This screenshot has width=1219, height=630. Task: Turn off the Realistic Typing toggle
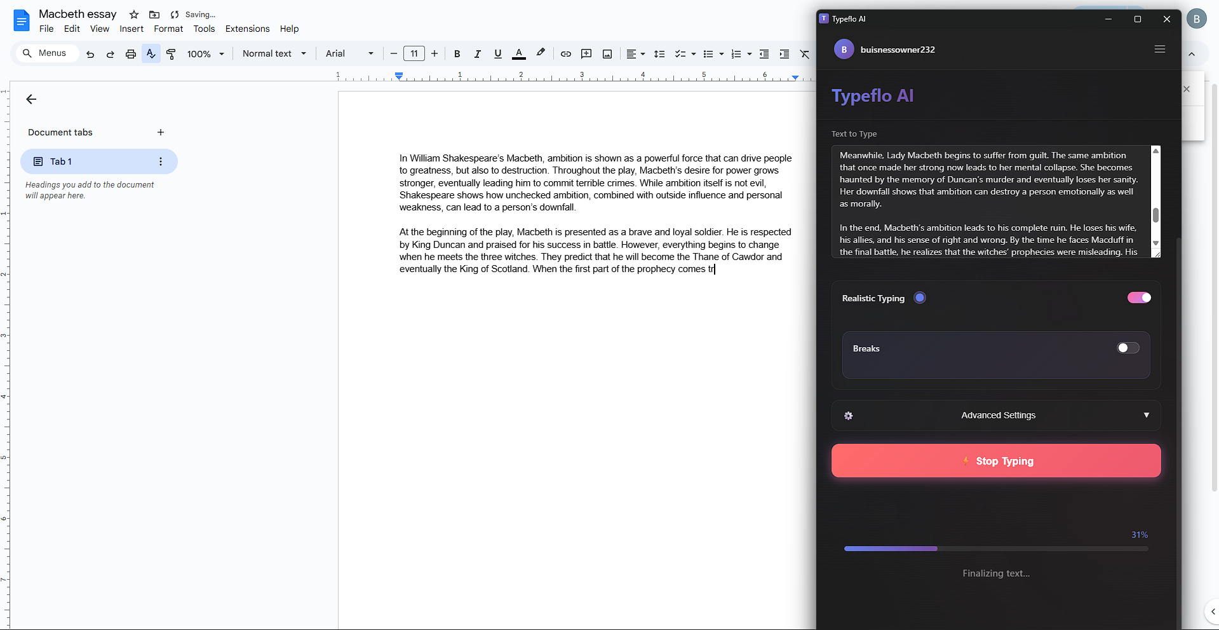coord(1138,298)
